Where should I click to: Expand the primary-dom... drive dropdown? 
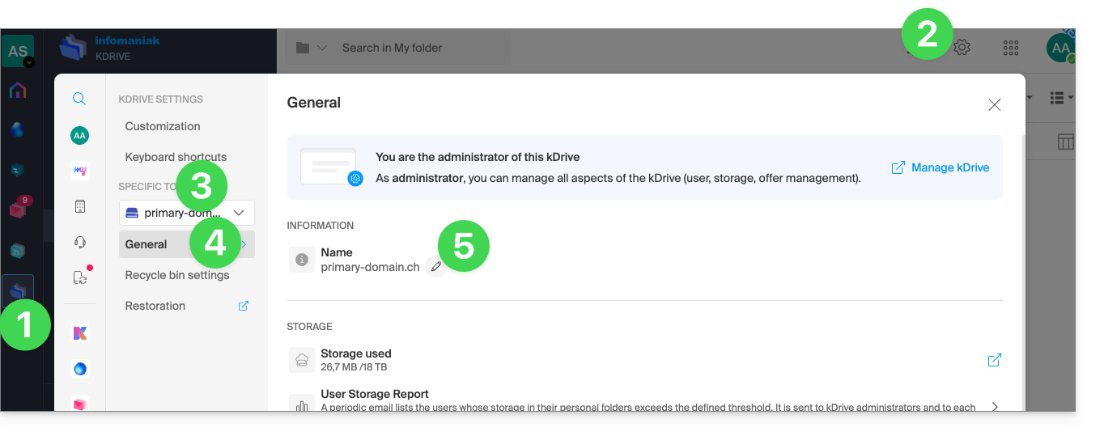187,213
